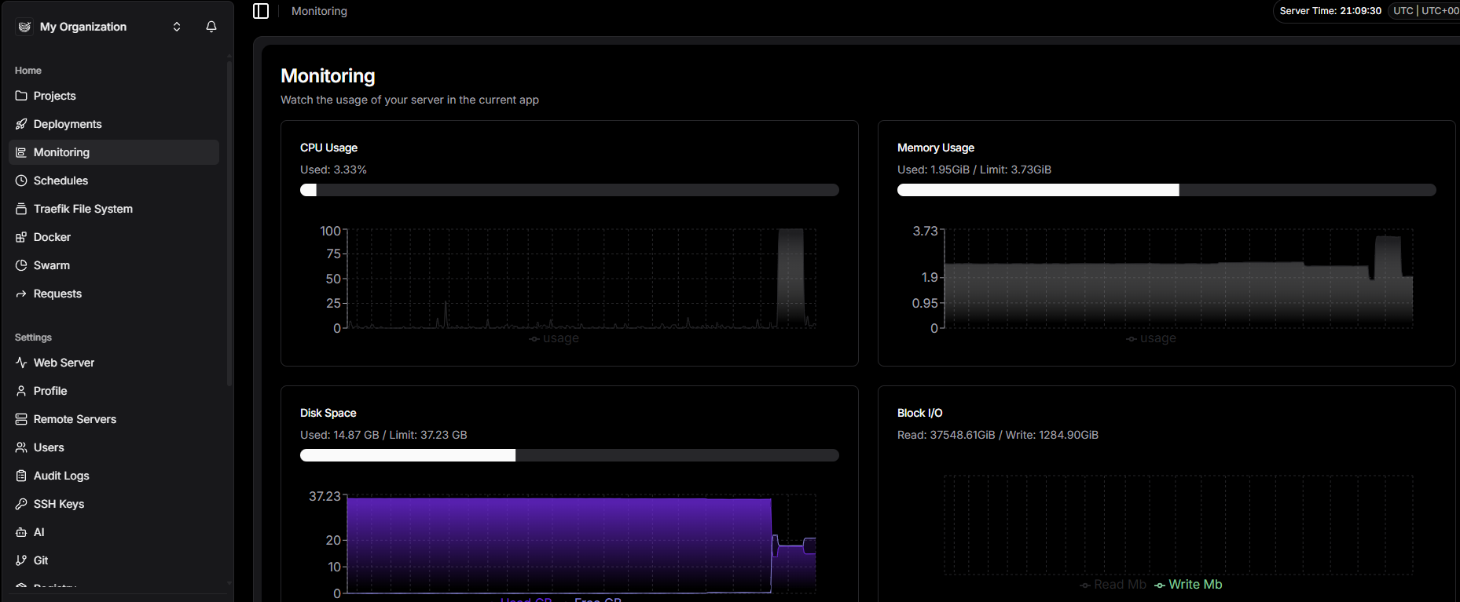
Task: Open Profile settings
Action: [x=114, y=391]
